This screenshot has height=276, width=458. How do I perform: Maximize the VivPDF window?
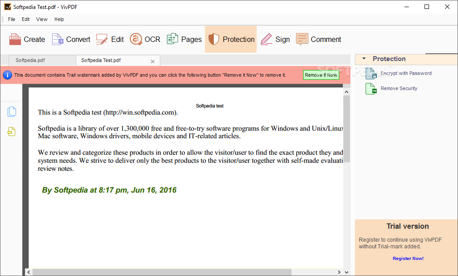[427, 7]
